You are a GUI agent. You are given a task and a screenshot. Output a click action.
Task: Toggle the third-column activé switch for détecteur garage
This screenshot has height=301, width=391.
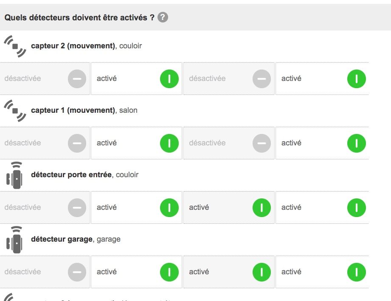(x=229, y=272)
